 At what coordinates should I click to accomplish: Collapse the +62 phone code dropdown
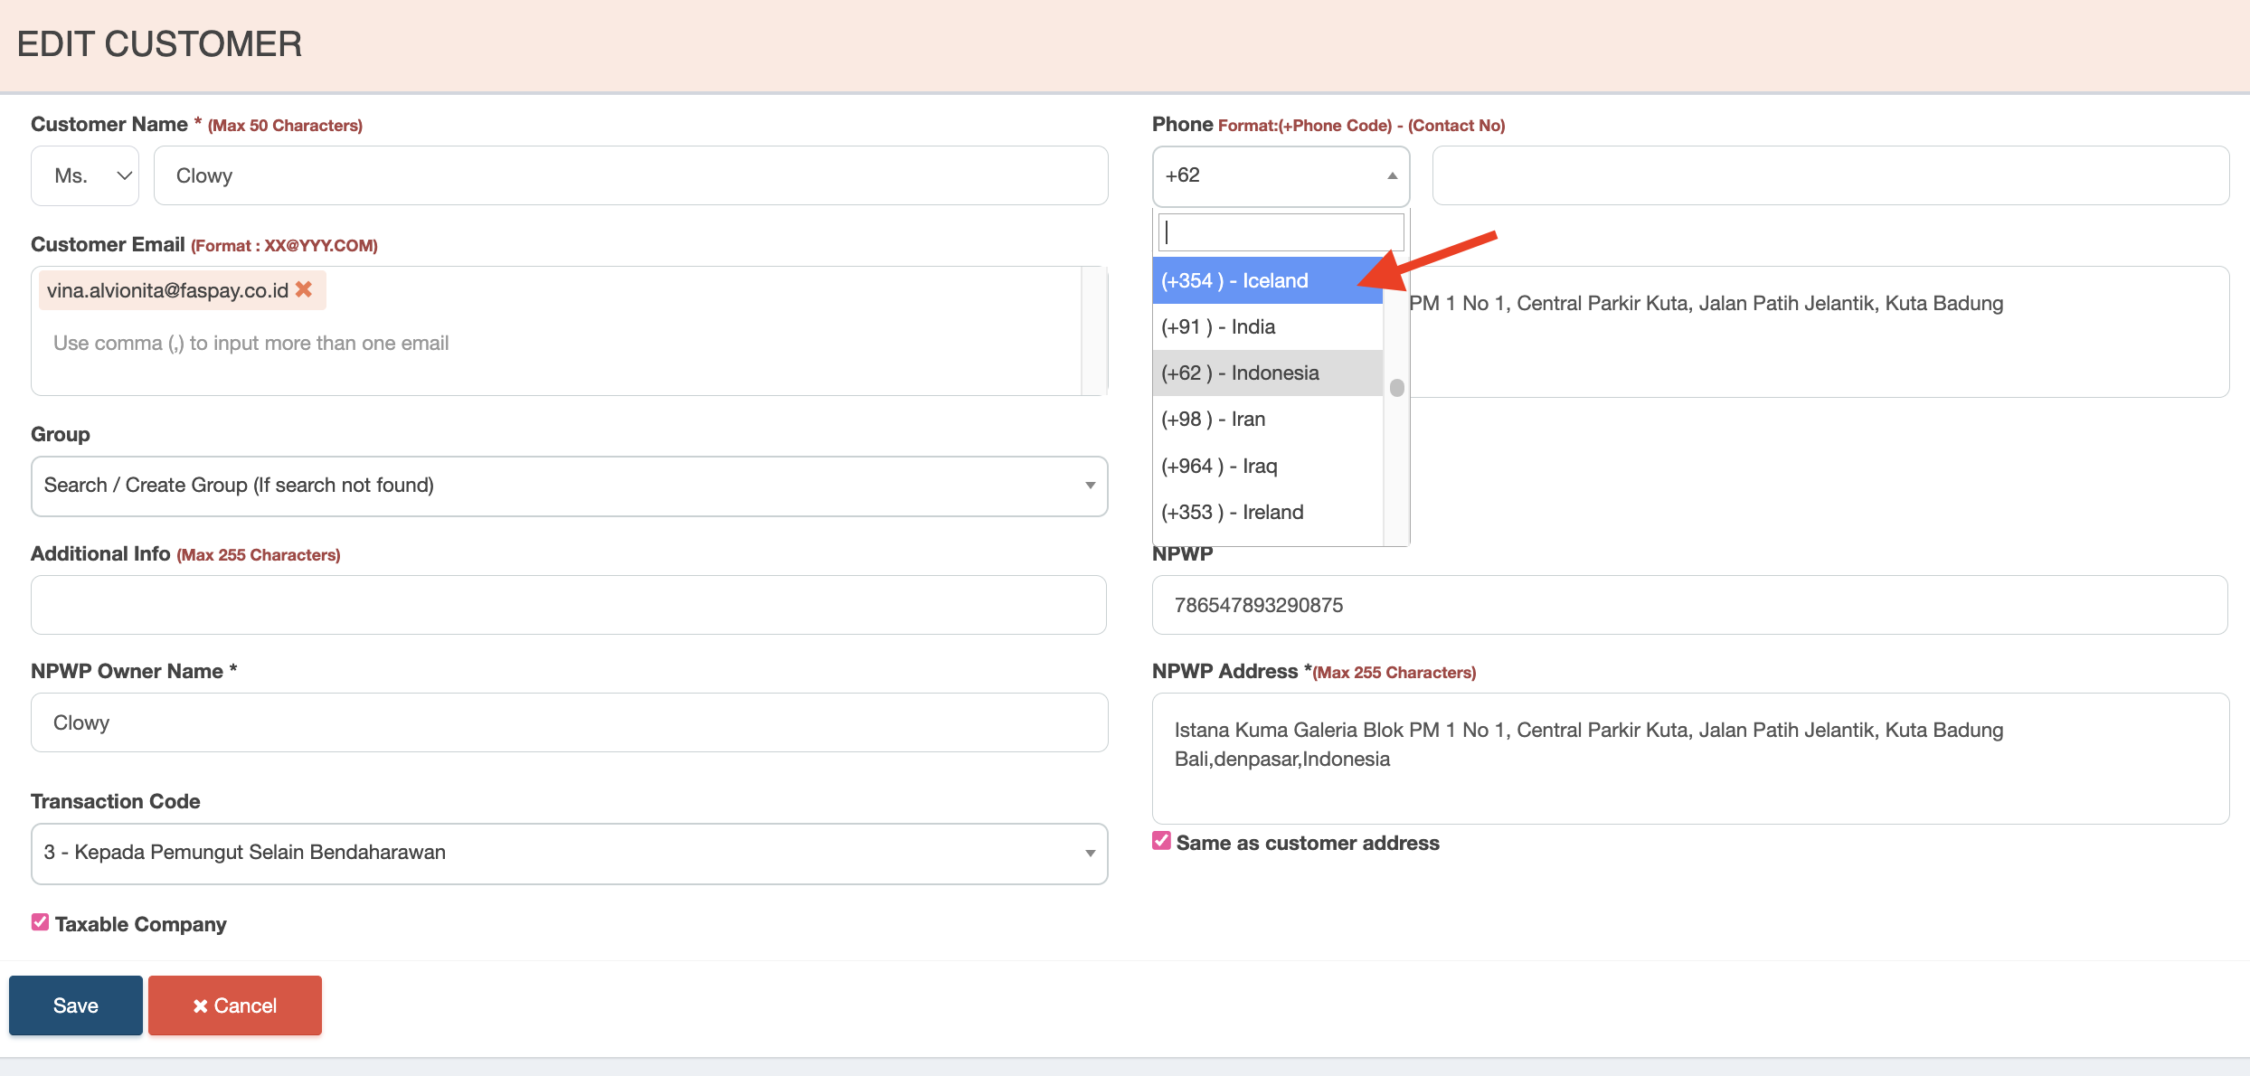coord(1281,175)
